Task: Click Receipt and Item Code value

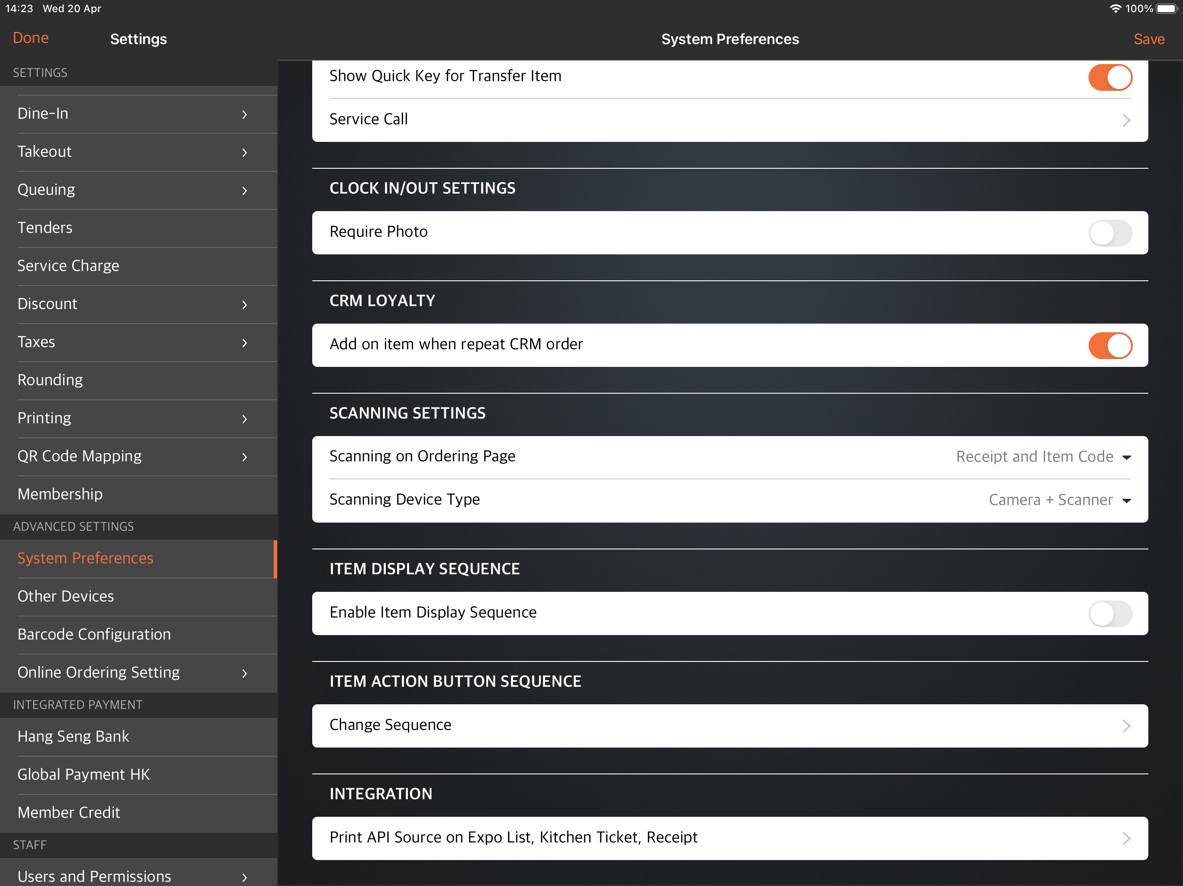Action: [x=1034, y=456]
